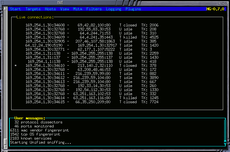Open the Hosts menu
This screenshot has height=152, width=230.
pyautogui.click(x=50, y=9)
